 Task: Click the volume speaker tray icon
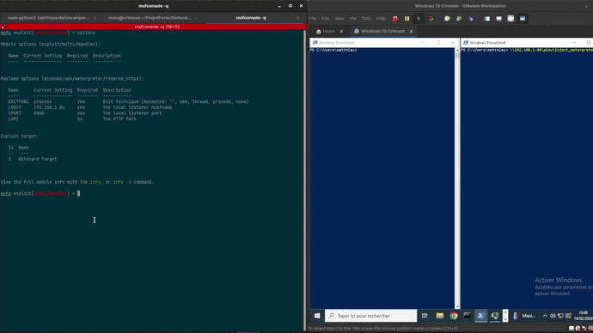click(553, 316)
